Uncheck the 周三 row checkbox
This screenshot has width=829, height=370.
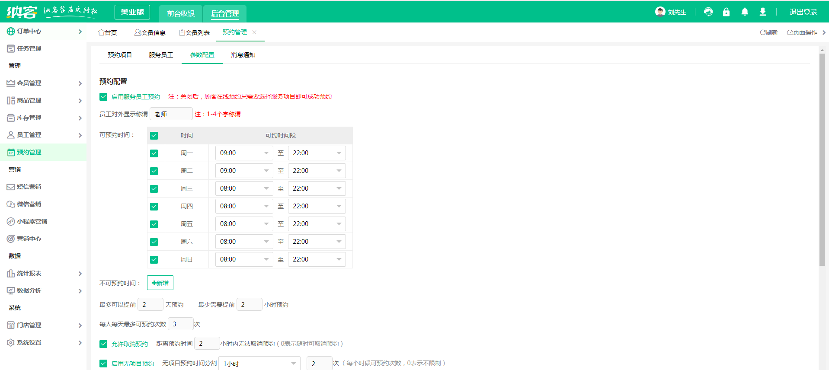point(154,189)
